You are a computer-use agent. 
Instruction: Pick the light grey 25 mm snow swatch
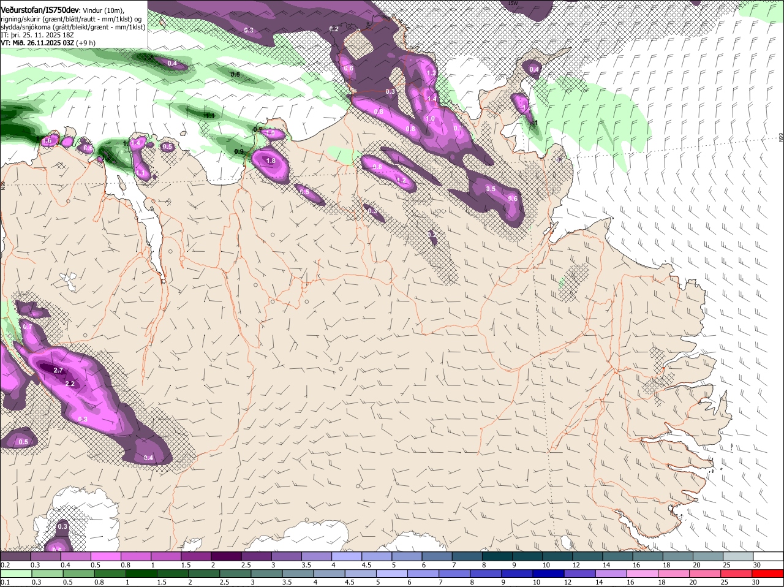pos(738,556)
